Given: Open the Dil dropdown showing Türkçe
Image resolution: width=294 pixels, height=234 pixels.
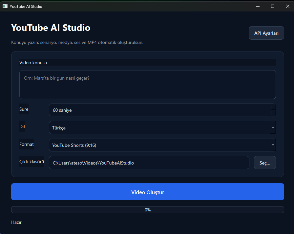Looking at the screenshot, I should pyautogui.click(x=162, y=127).
